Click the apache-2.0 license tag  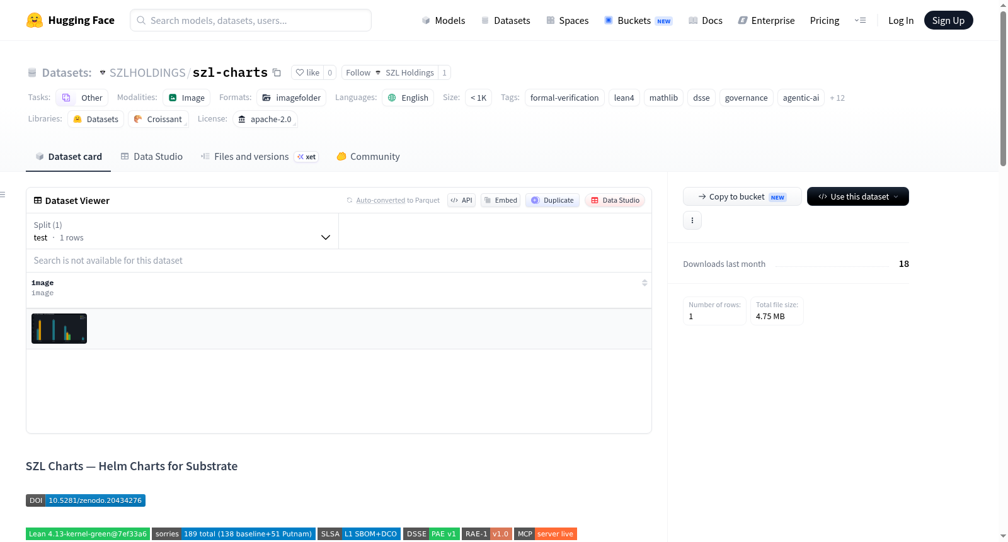[x=265, y=119]
